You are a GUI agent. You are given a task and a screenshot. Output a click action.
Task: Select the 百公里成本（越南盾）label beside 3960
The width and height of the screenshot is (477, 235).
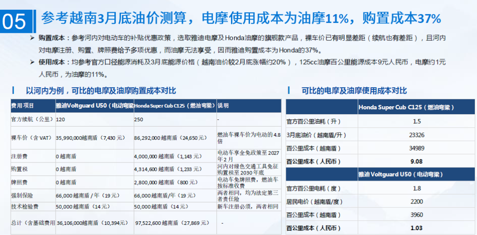[x=313, y=215]
